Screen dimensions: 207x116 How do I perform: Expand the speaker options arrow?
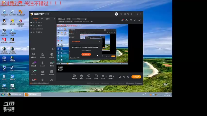coord(114,76)
